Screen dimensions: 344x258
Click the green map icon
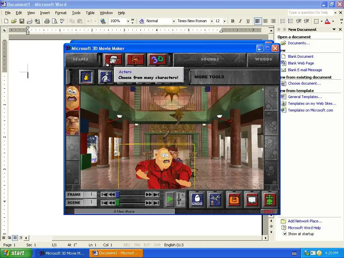pos(270,199)
